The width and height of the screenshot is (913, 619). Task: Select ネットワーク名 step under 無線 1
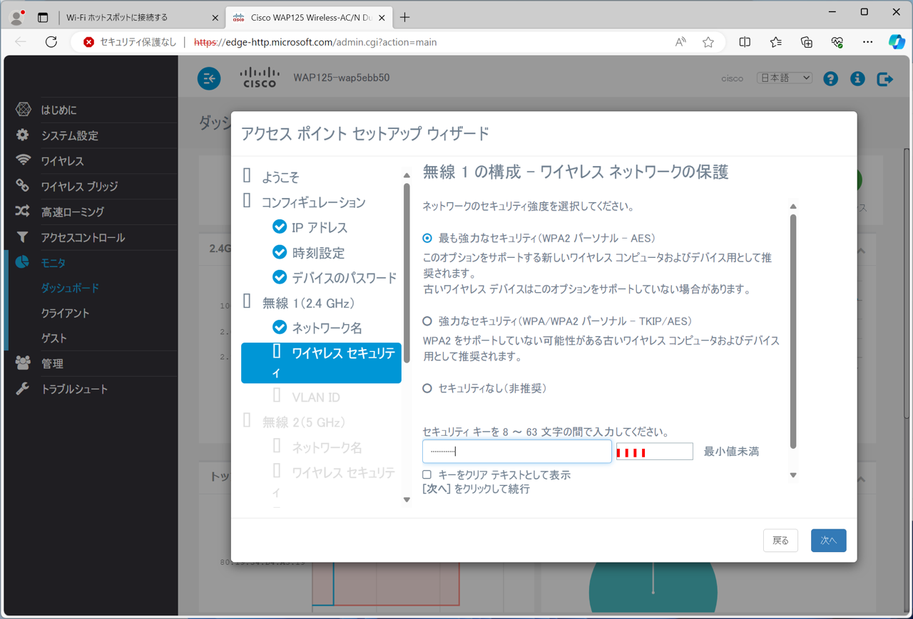(x=327, y=328)
